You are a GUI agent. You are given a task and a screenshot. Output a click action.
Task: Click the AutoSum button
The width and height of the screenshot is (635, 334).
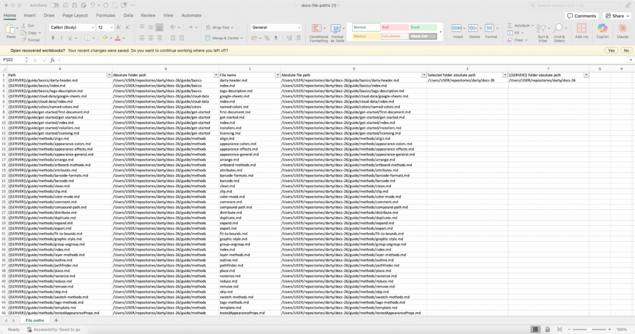[520, 25]
